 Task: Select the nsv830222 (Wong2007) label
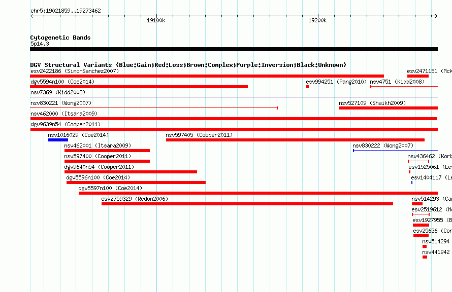tap(383, 145)
